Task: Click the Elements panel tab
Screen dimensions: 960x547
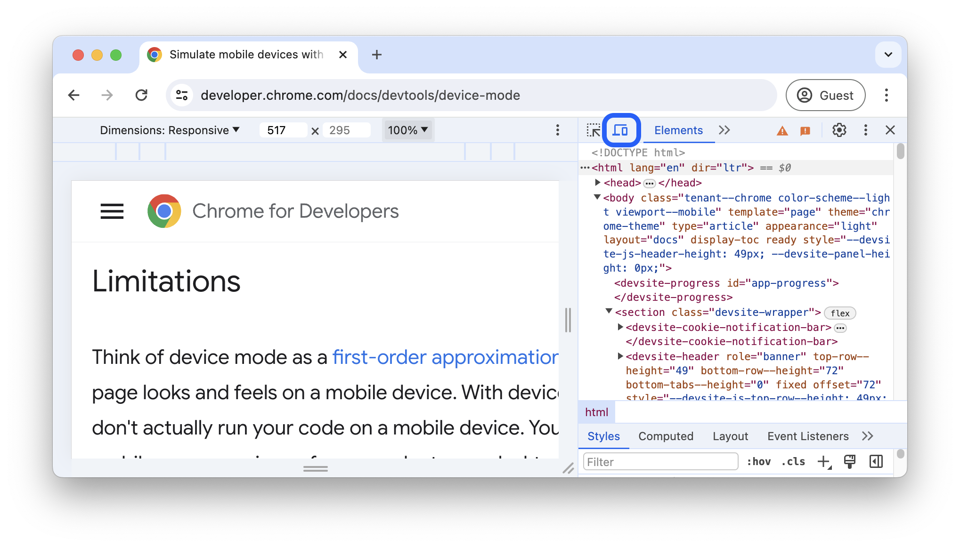Action: [x=678, y=129]
